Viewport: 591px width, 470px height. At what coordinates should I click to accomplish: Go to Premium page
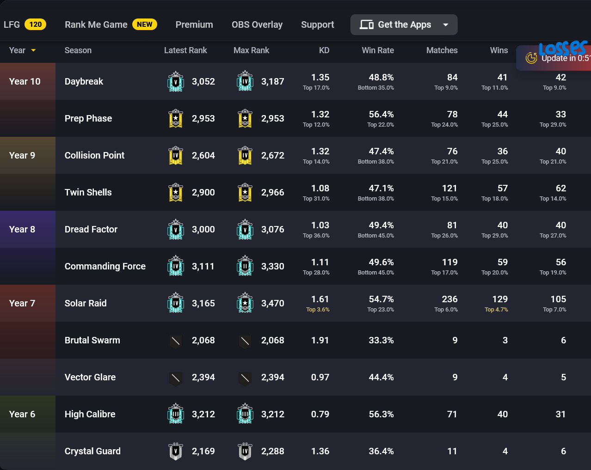194,24
